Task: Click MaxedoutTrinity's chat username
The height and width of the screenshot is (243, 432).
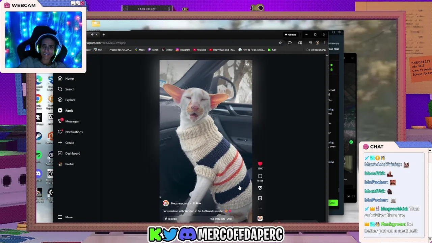Action: (383, 165)
